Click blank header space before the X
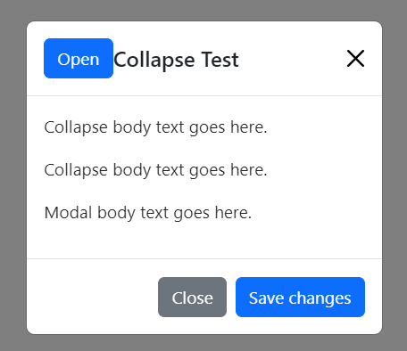The height and width of the screenshot is (351, 407). pos(290,59)
